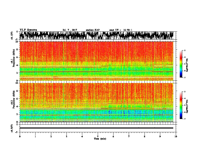
Task: Click the 'Time (min)' axis label
Action: tap(100, 139)
